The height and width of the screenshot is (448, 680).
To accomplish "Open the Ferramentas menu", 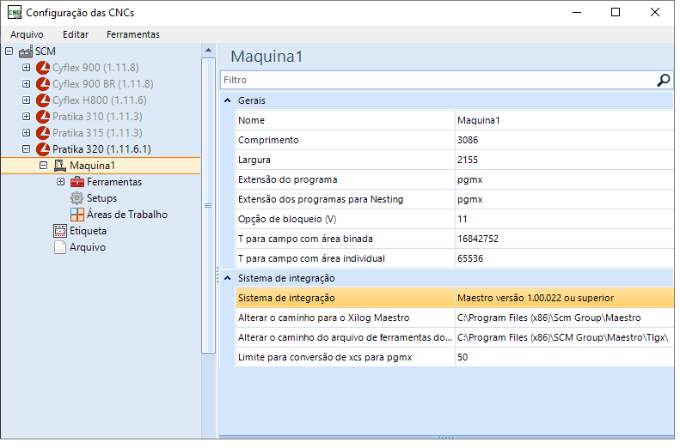I will point(133,34).
